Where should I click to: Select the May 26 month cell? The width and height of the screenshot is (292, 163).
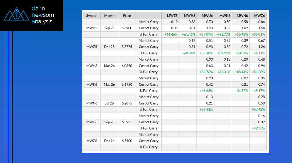(109, 84)
